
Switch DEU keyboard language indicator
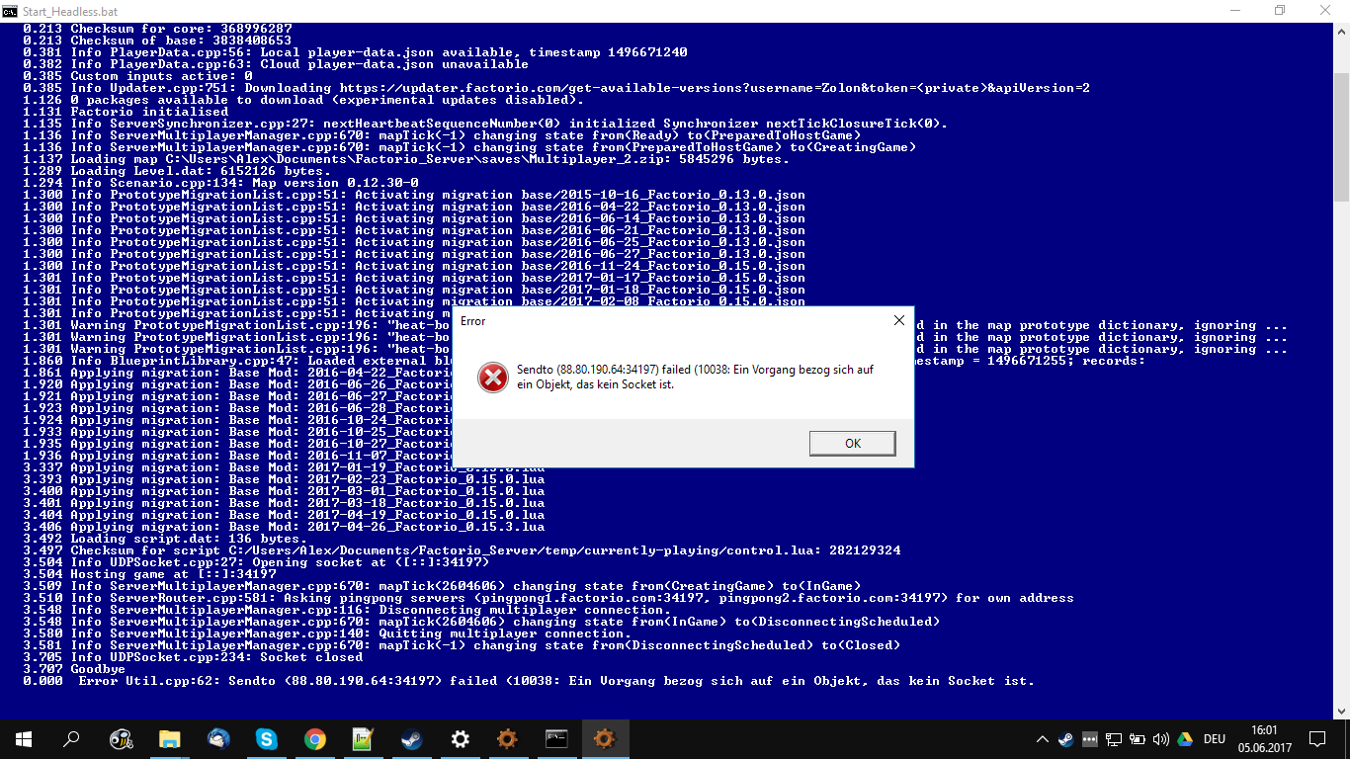pos(1214,739)
